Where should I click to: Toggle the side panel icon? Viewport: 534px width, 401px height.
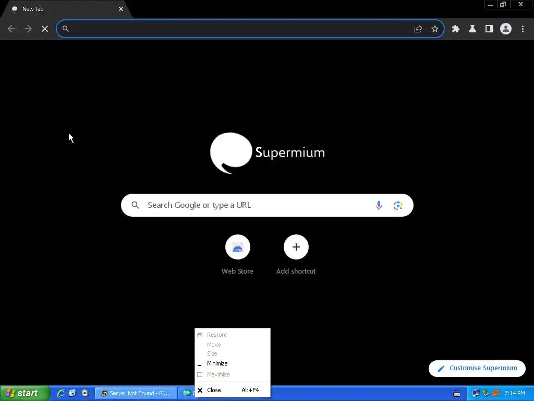click(x=489, y=29)
